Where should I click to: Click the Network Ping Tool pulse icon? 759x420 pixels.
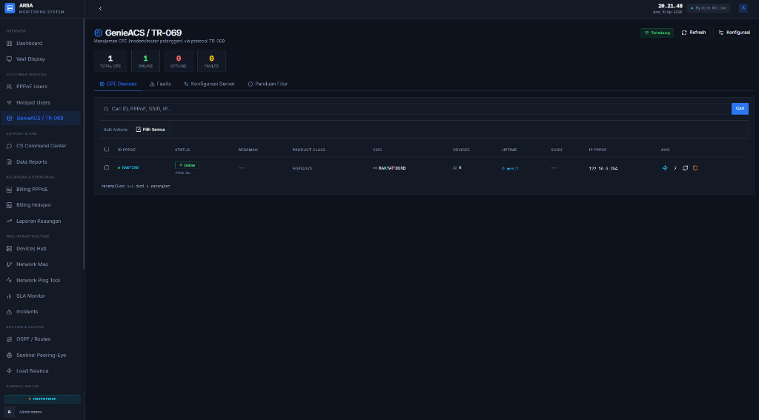9,280
